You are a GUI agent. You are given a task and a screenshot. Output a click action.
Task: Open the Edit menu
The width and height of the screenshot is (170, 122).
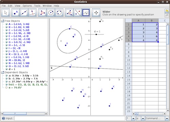[10, 6]
